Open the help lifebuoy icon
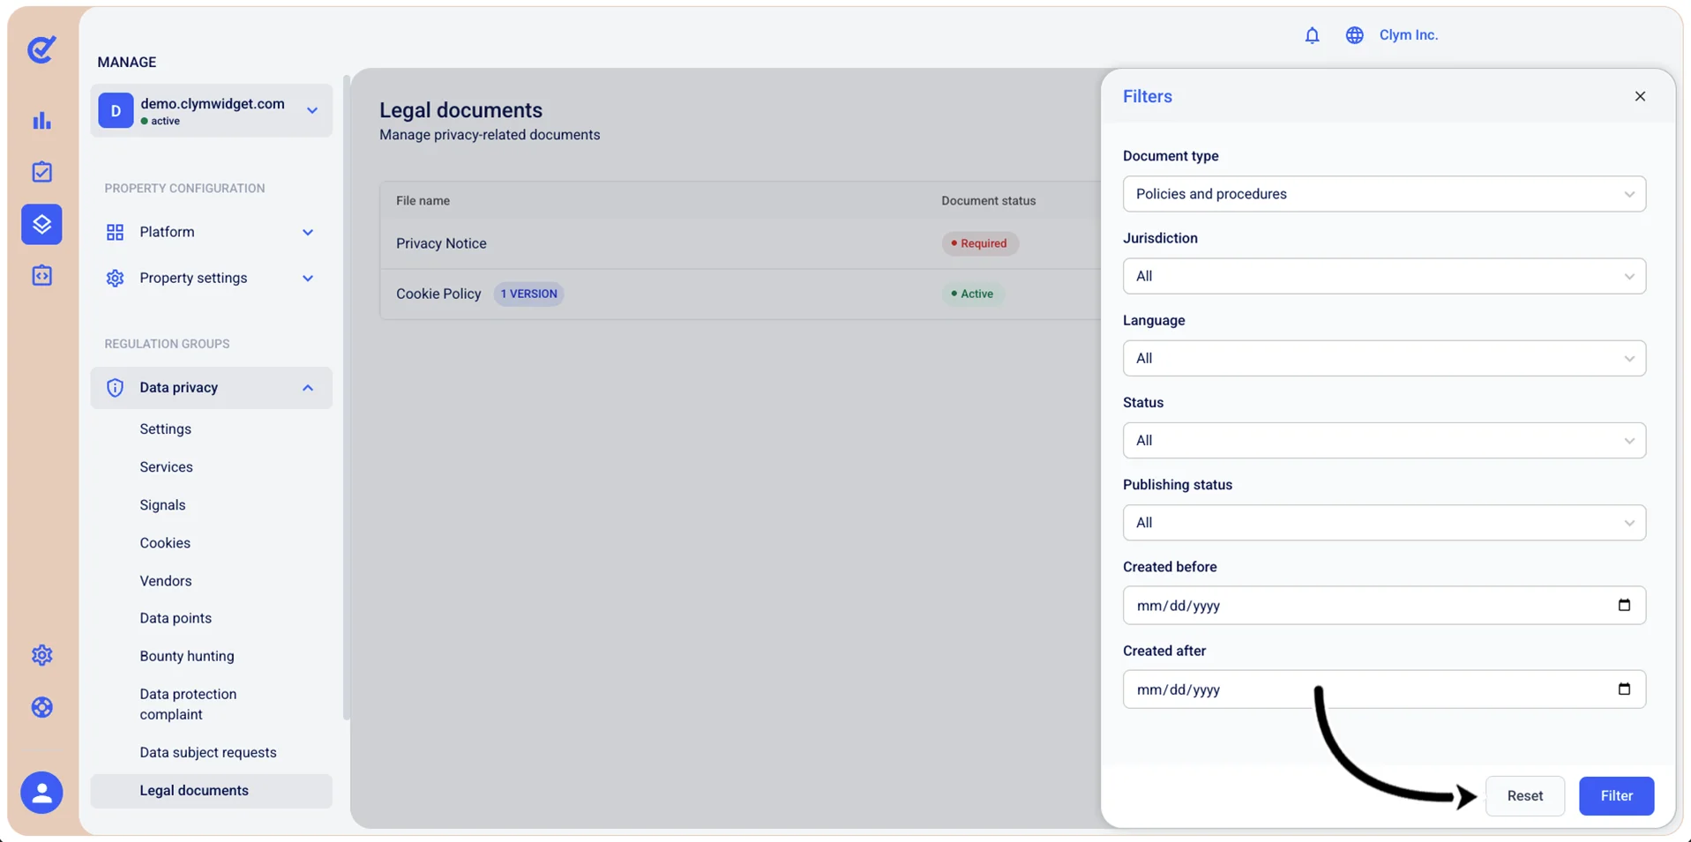This screenshot has width=1691, height=842. pos(41,707)
